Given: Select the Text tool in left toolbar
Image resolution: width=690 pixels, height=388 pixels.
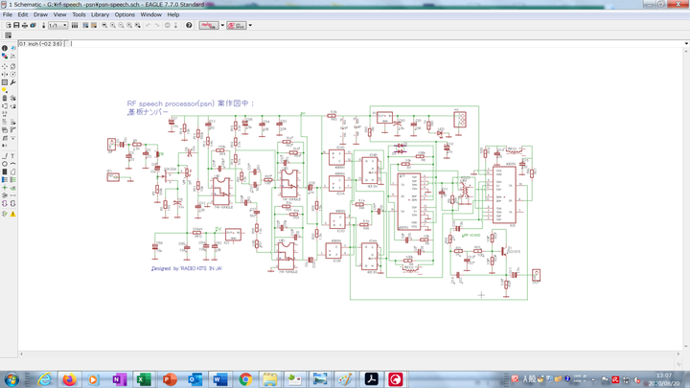Looking at the screenshot, I should pos(13,153).
